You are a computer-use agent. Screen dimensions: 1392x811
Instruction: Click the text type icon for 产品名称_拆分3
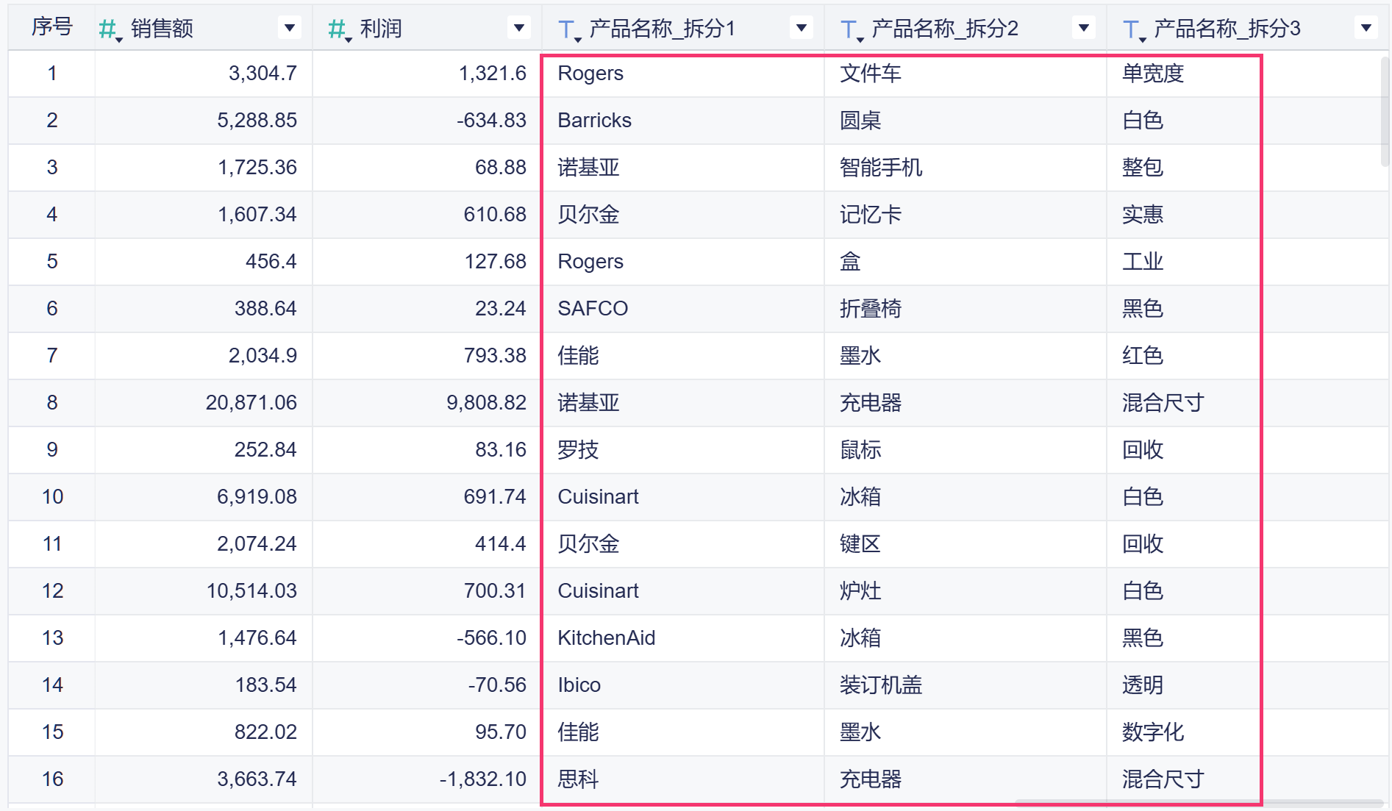(1132, 29)
